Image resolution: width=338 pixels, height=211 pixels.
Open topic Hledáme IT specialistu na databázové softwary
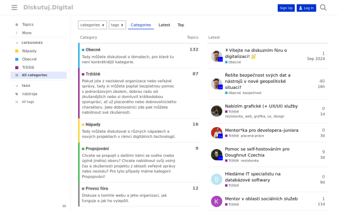tap(252, 177)
